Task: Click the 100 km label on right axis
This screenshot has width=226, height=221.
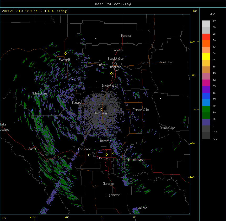Action: 192,41
